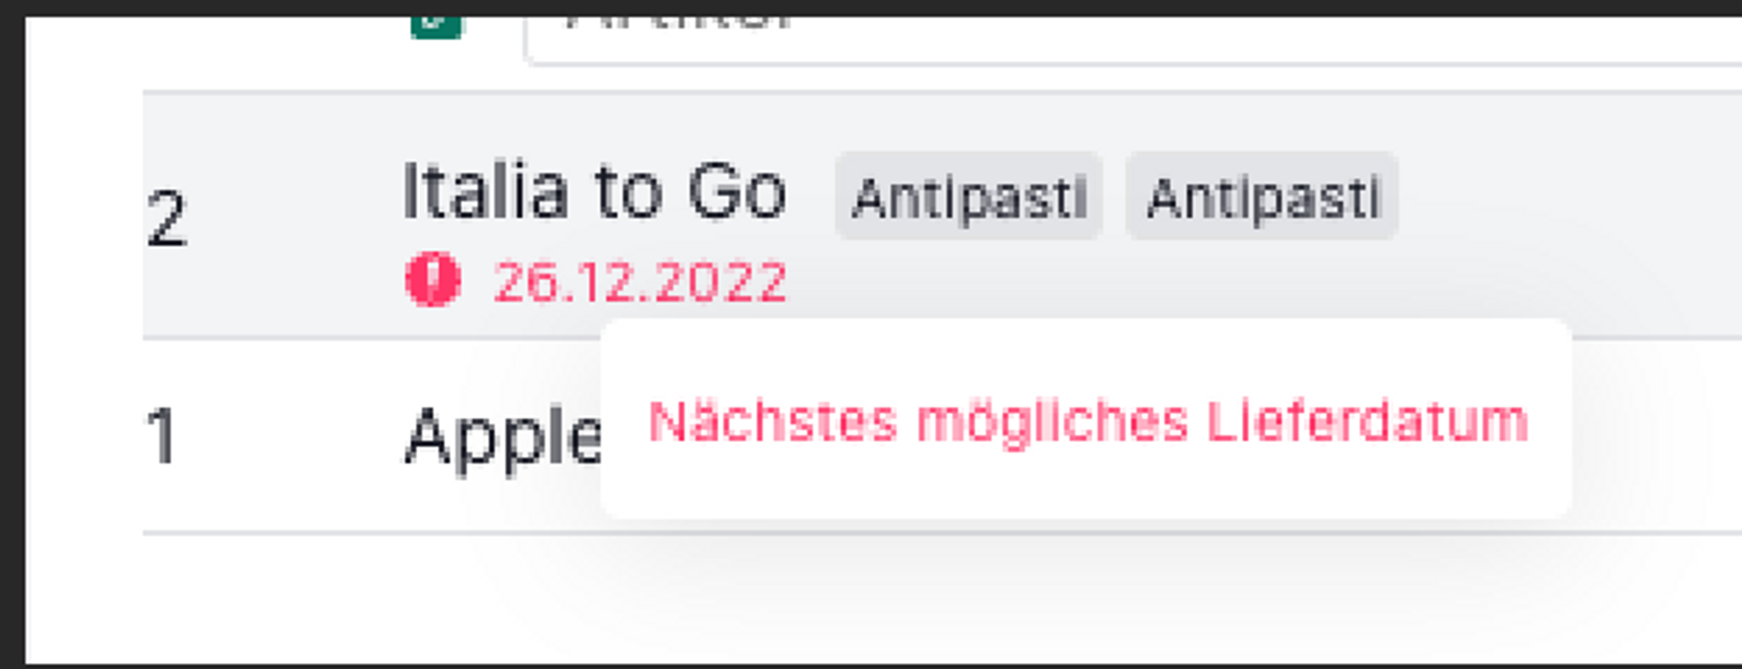Click the quantity 1 in Apple row
The width and height of the screenshot is (1742, 669).
[162, 436]
